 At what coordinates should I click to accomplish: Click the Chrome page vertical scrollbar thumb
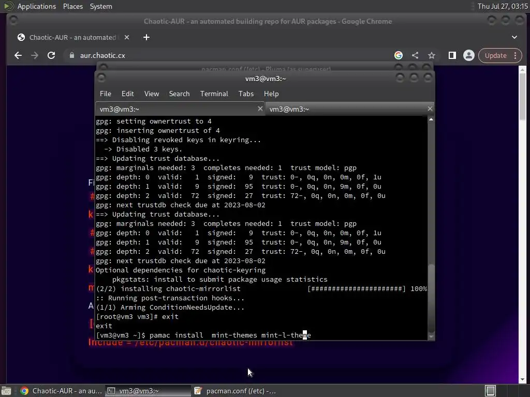coord(522,96)
